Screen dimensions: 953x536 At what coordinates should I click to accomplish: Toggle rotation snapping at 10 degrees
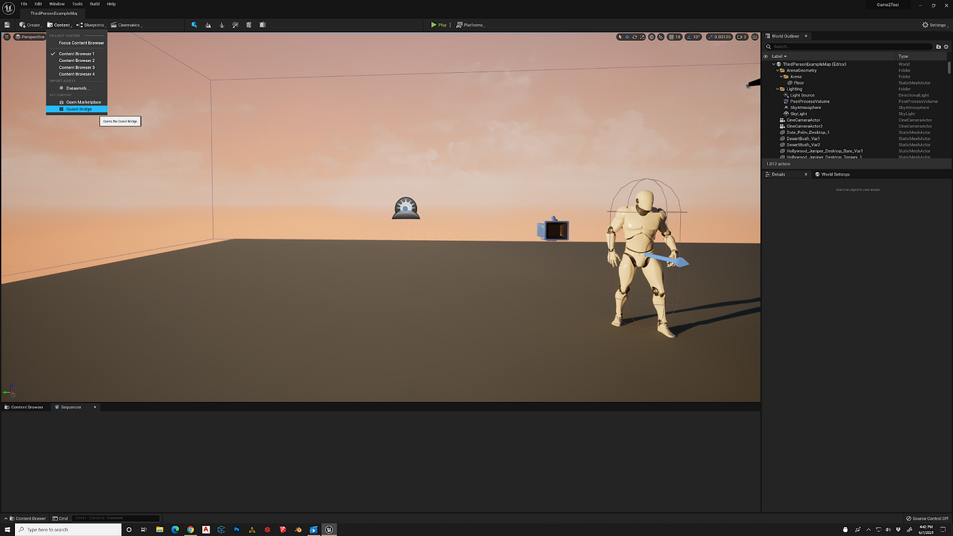(x=693, y=37)
